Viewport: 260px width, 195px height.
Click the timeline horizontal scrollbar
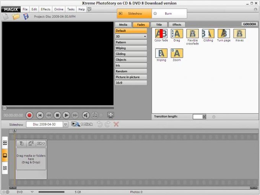point(133,188)
